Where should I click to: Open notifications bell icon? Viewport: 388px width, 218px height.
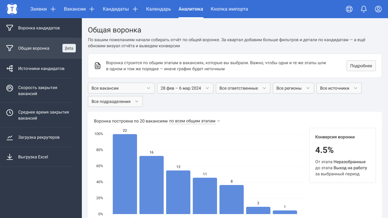[x=364, y=9]
